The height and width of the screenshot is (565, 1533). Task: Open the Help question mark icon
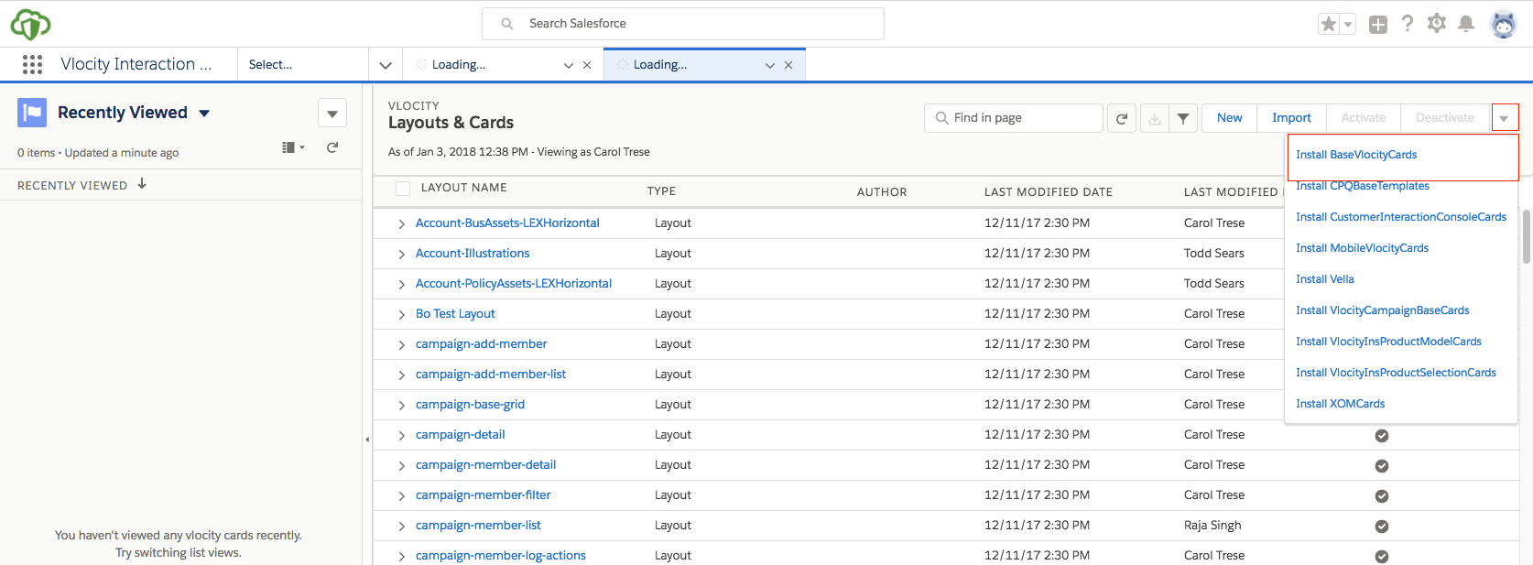point(1408,24)
